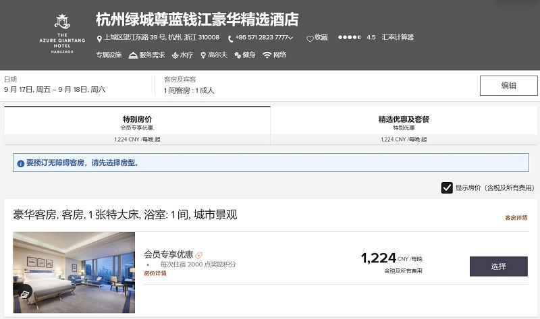The width and height of the screenshot is (540, 319).
Task: Expand the phone number dropdown chevron
Action: [291, 38]
